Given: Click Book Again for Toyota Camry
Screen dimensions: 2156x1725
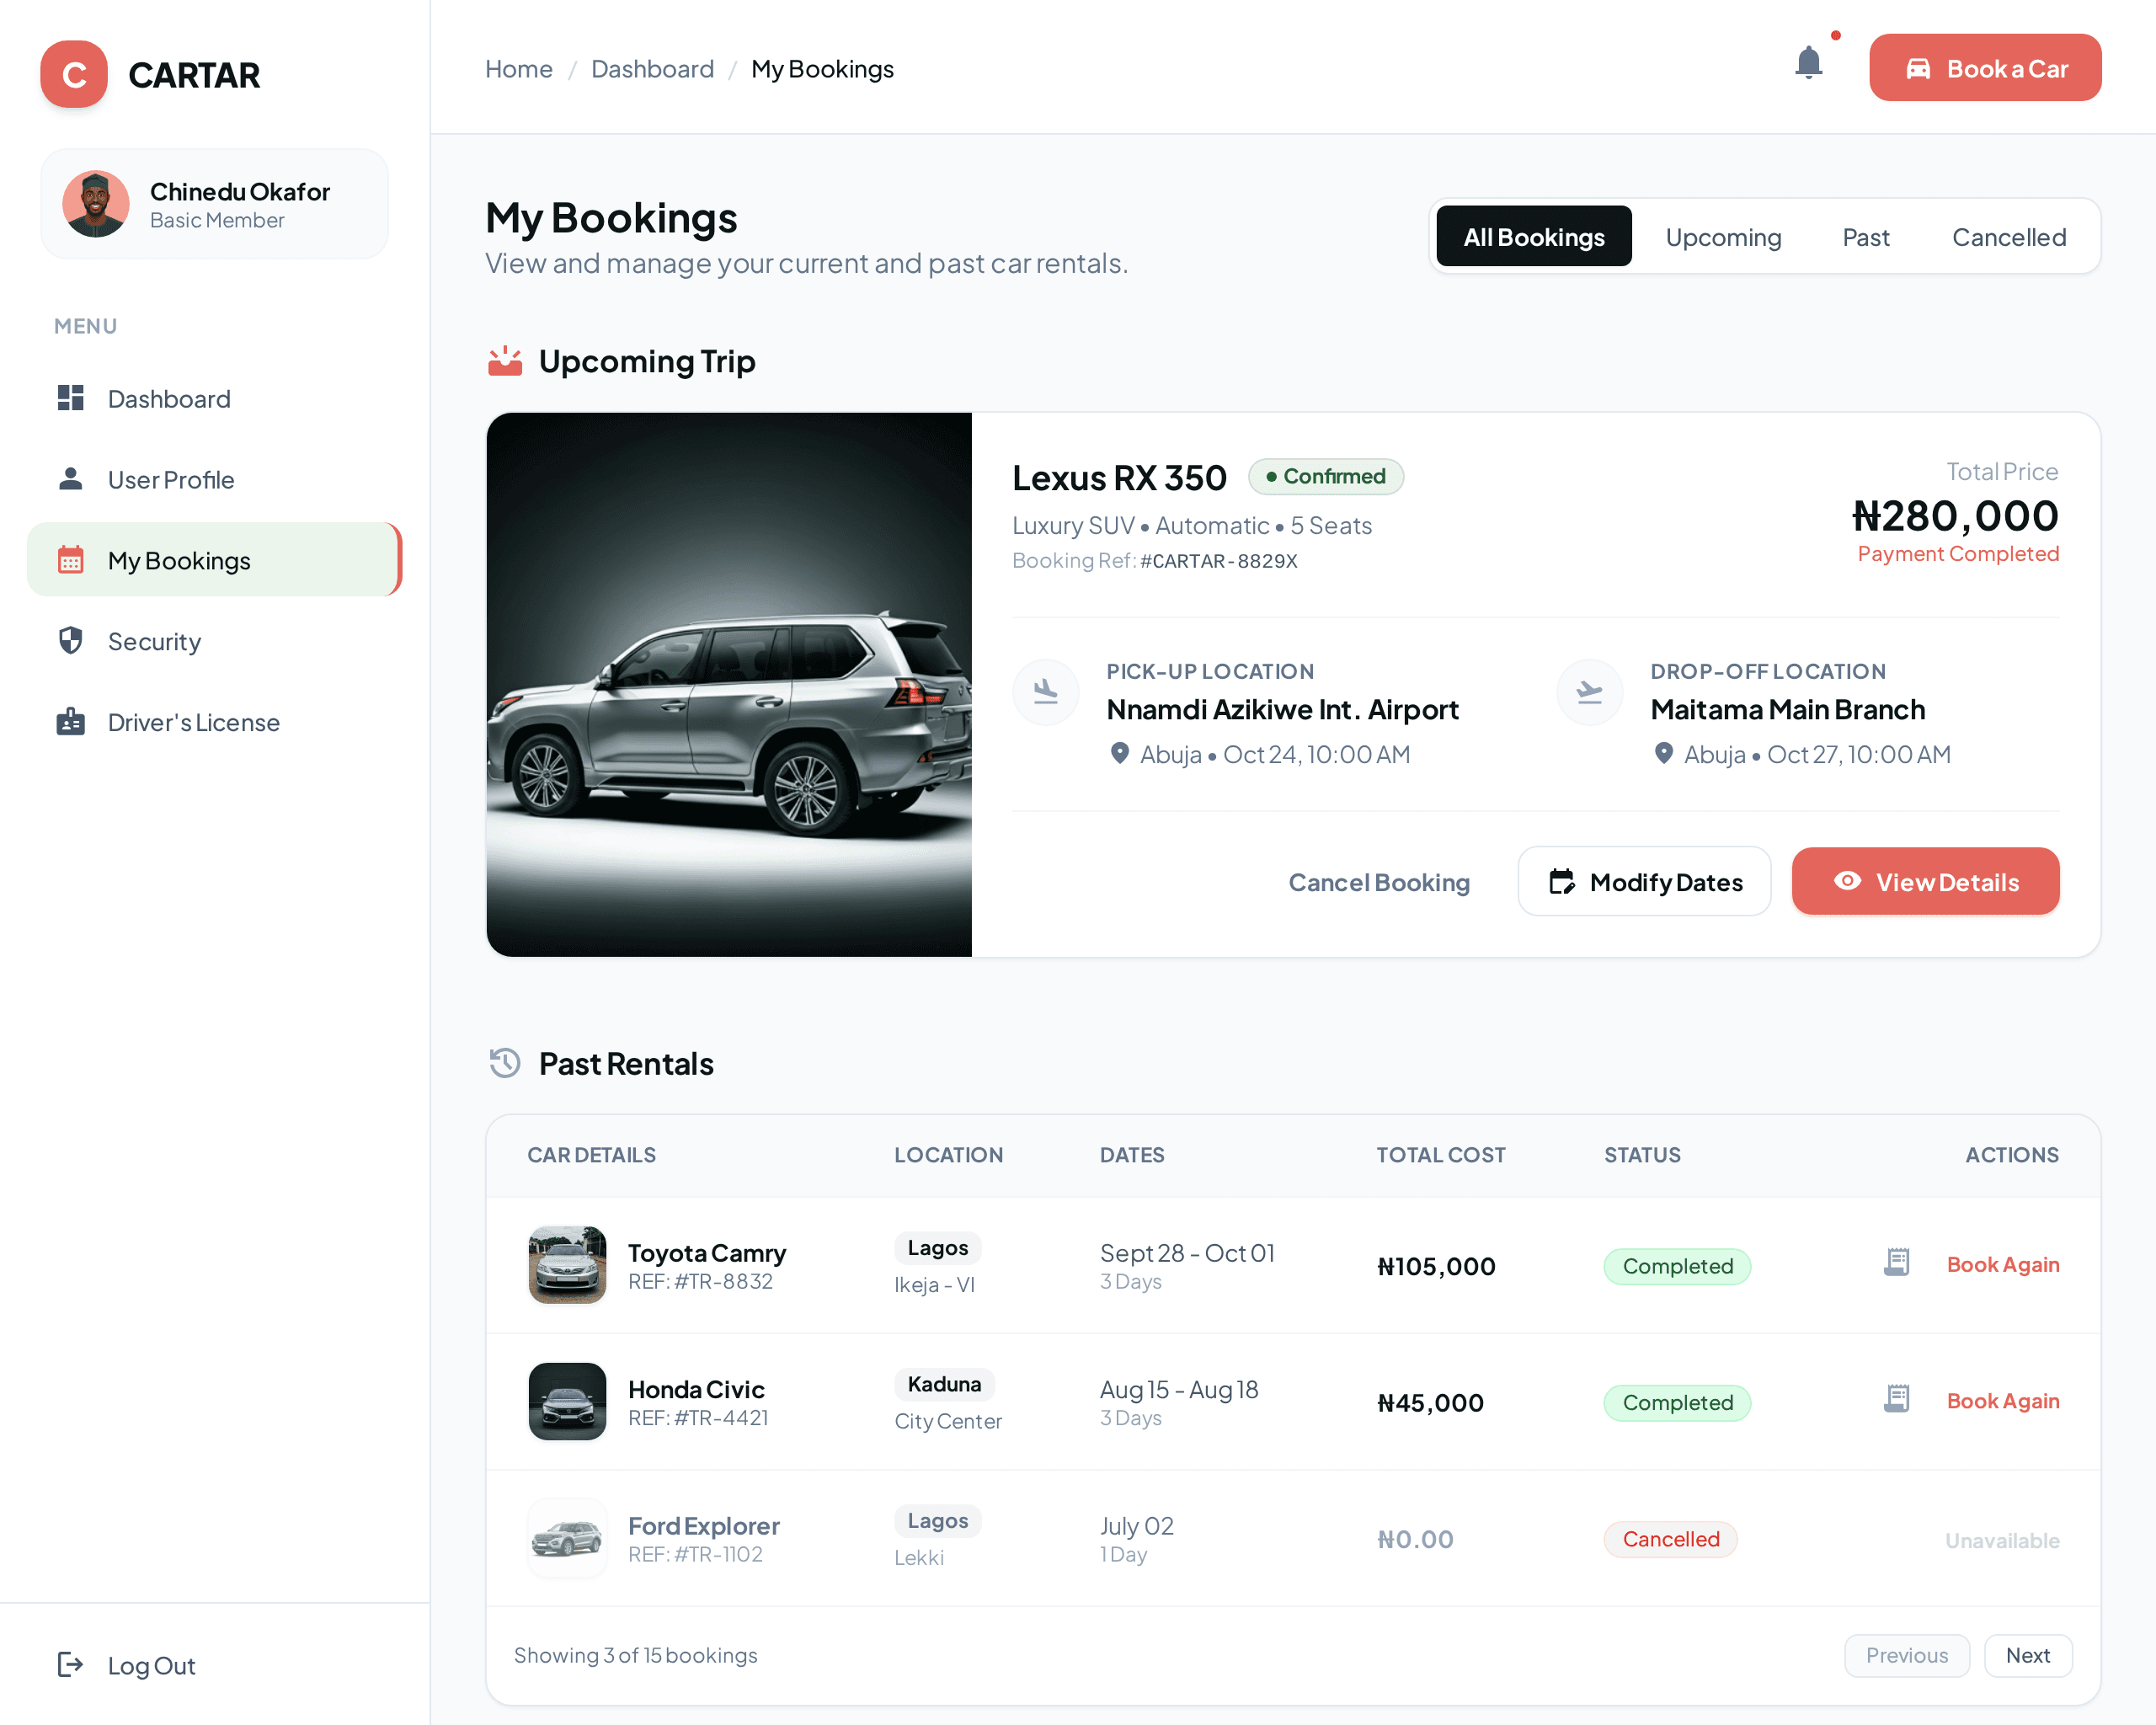Looking at the screenshot, I should tap(2003, 1264).
